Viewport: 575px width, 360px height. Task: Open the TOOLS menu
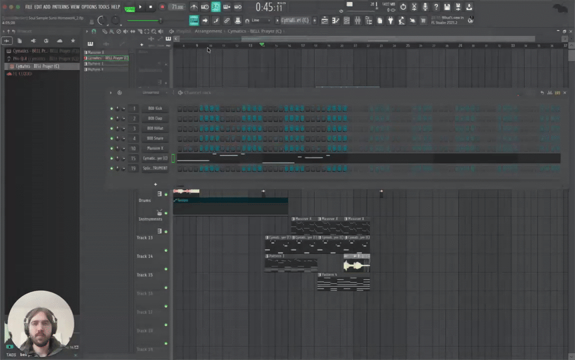coord(104,7)
